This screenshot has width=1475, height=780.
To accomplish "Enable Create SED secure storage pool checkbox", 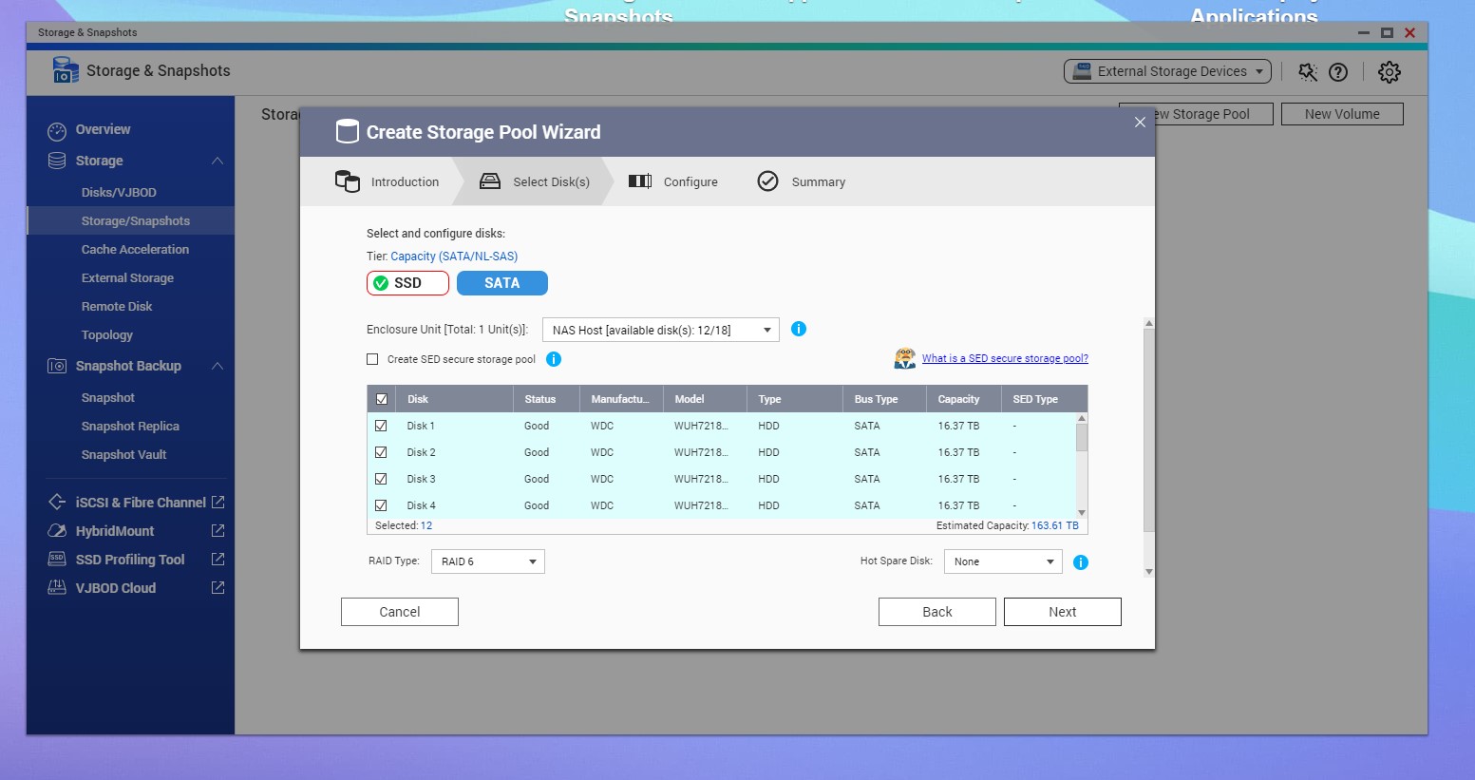I will point(372,359).
